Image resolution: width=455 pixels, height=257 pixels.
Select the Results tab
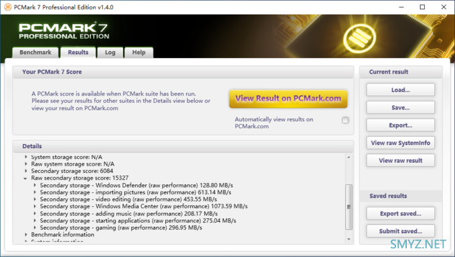tap(78, 52)
